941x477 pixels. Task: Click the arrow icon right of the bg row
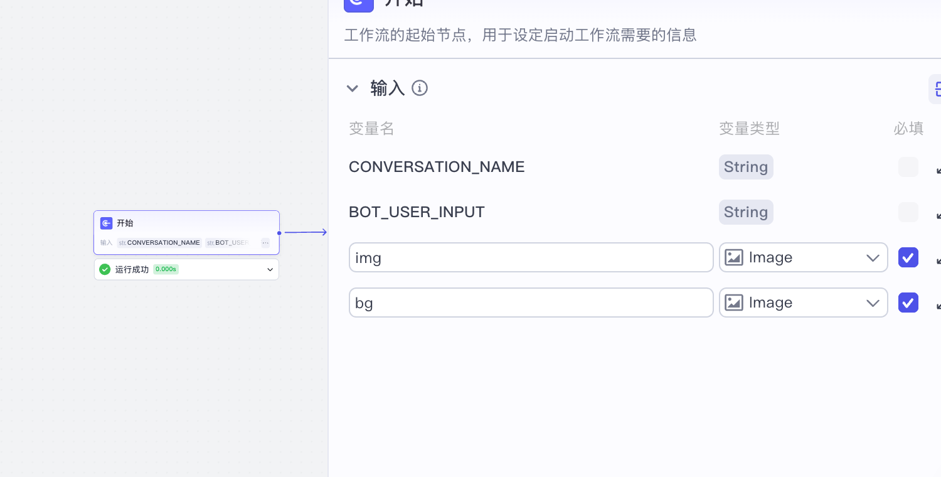coord(938,304)
